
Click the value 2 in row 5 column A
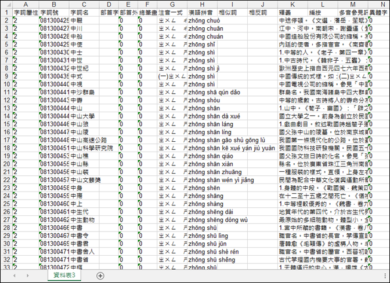click(26, 44)
